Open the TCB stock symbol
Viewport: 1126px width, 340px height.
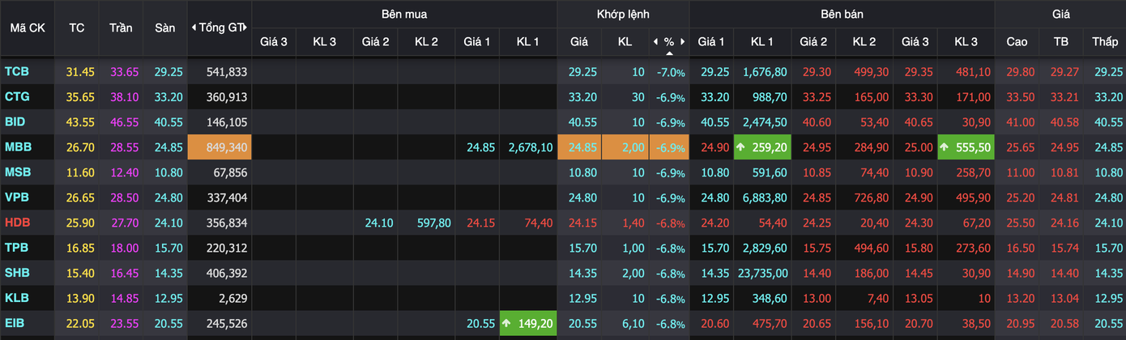[16, 71]
